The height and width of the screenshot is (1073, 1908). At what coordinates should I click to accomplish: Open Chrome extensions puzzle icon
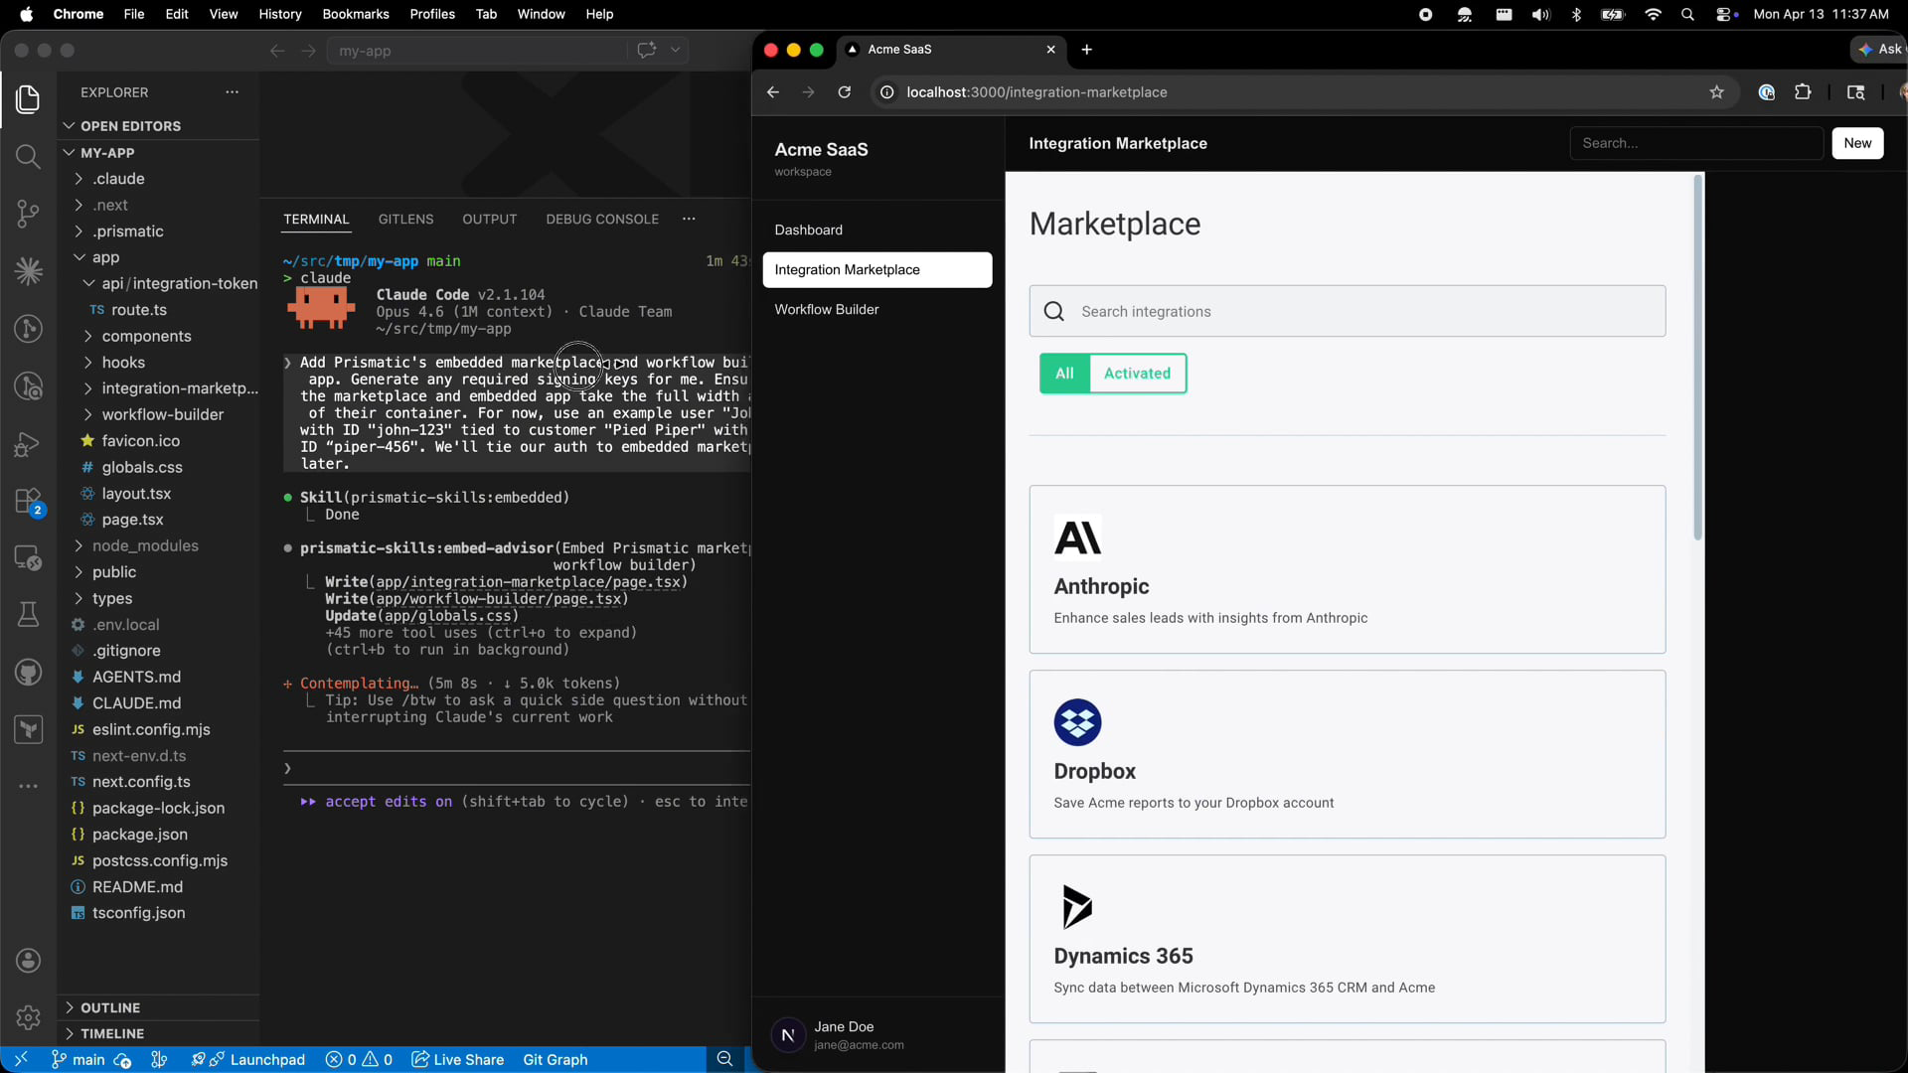click(x=1803, y=92)
